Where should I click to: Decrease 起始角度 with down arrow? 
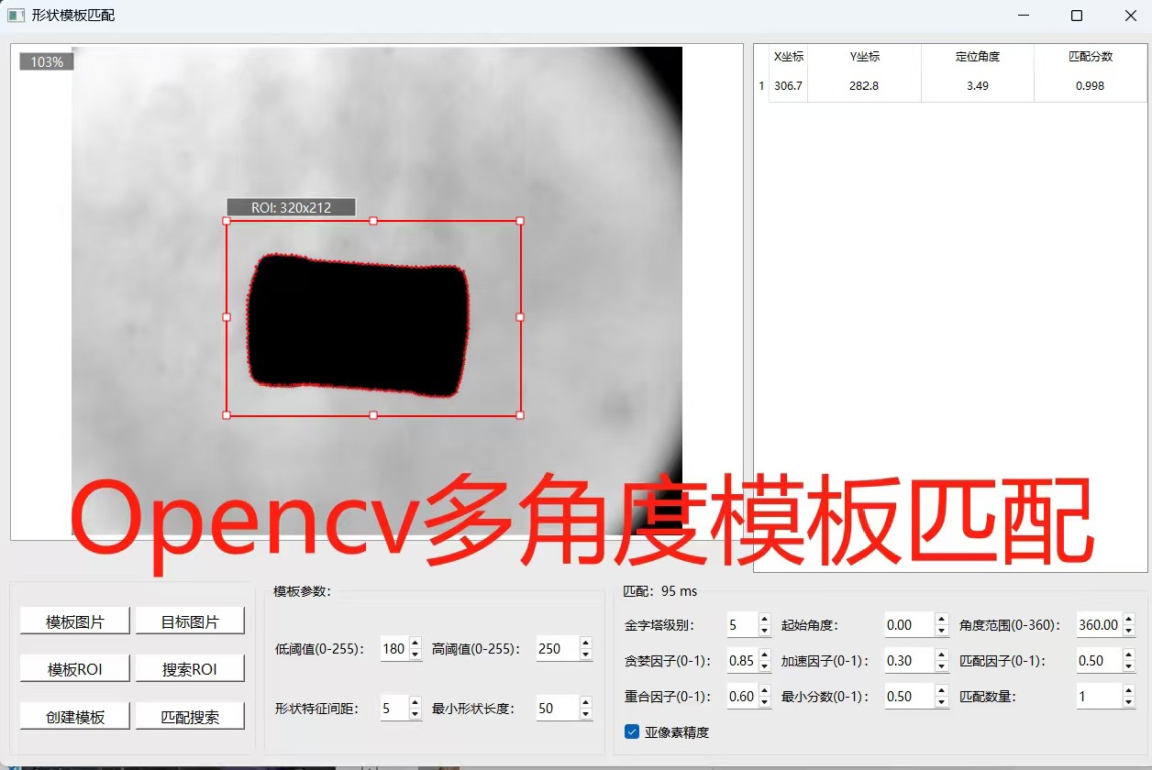coord(941,631)
